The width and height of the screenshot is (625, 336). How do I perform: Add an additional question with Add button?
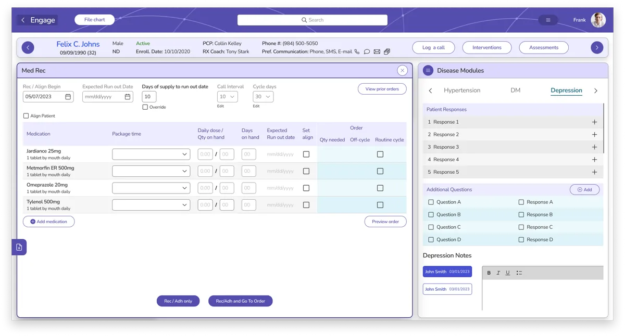[584, 190]
